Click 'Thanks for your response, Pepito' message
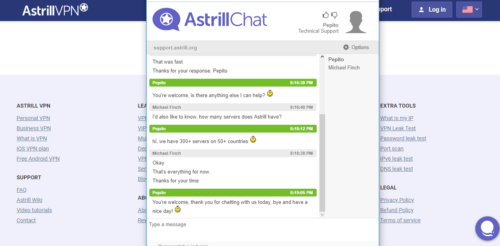500x246 pixels. coord(190,71)
